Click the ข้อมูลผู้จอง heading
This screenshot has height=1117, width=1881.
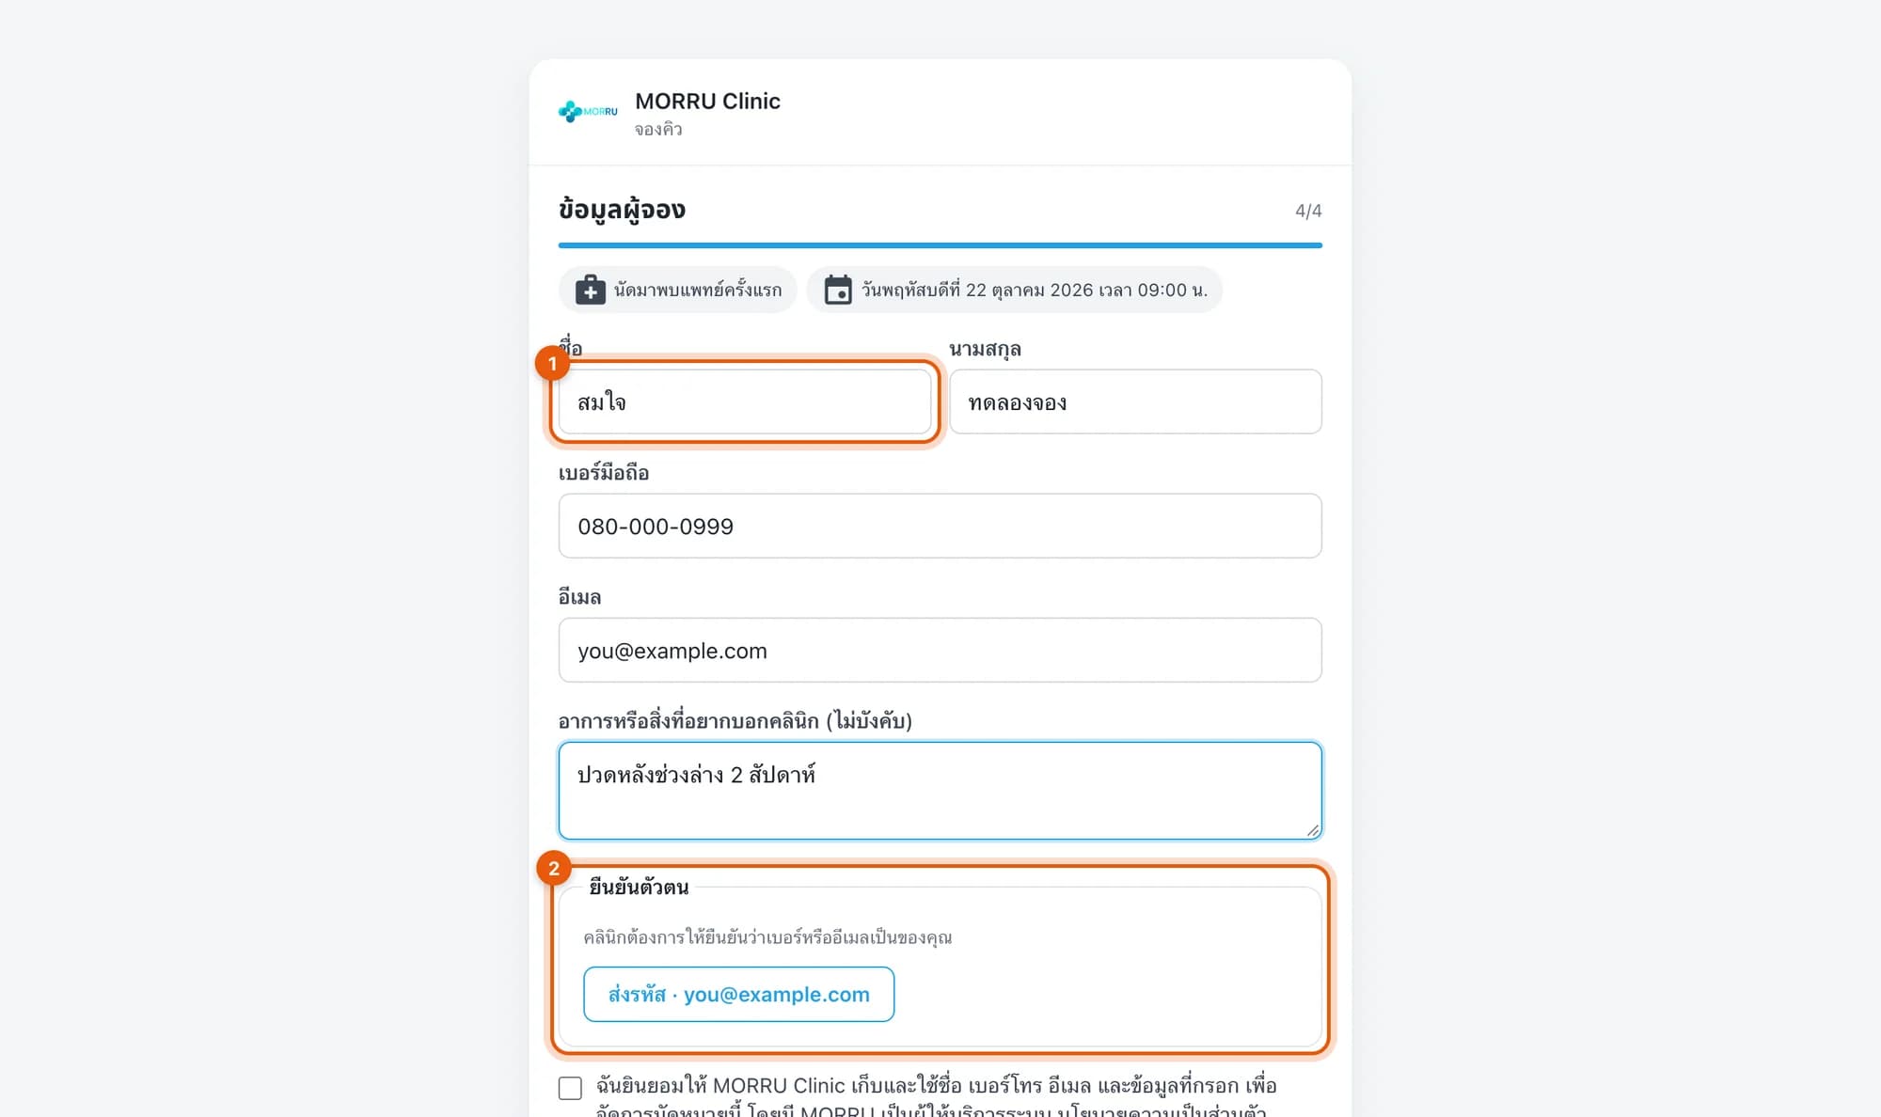(x=622, y=210)
